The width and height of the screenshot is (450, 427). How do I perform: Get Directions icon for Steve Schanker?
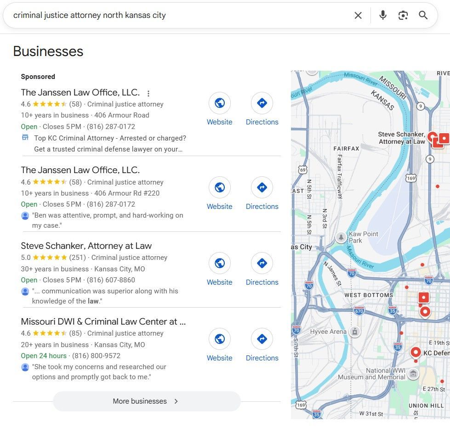click(262, 263)
